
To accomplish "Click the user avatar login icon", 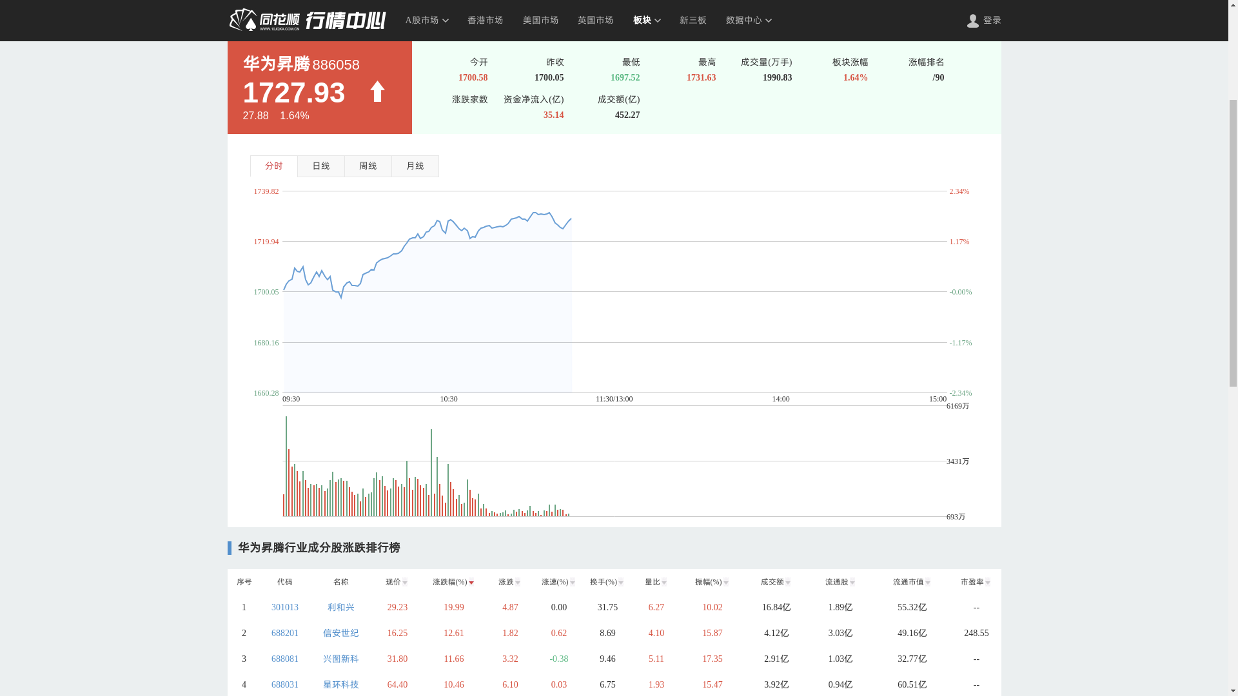I will 972,21.
